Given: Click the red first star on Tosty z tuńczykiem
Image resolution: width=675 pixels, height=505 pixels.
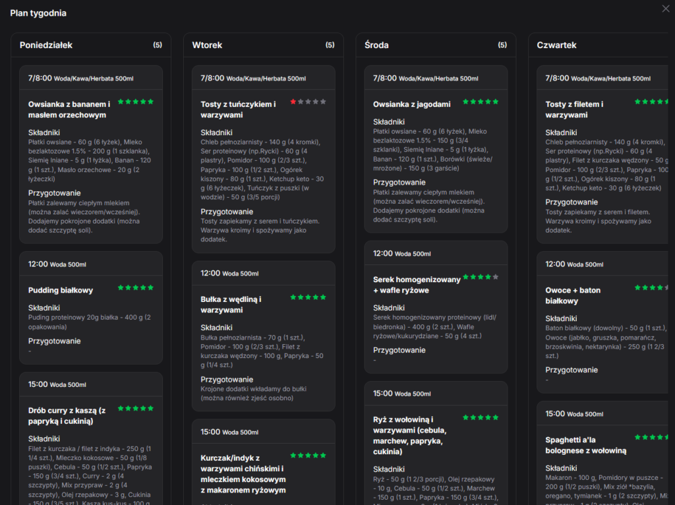Looking at the screenshot, I should point(293,102).
